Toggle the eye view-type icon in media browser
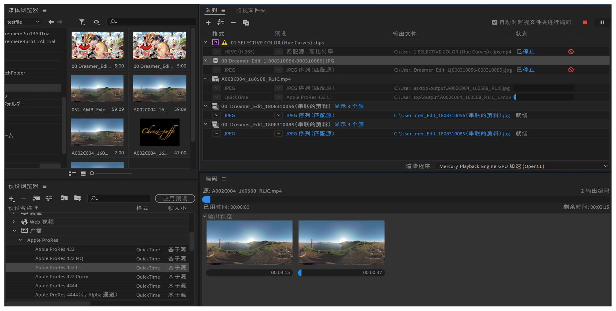This screenshot has width=616, height=311. tap(96, 22)
